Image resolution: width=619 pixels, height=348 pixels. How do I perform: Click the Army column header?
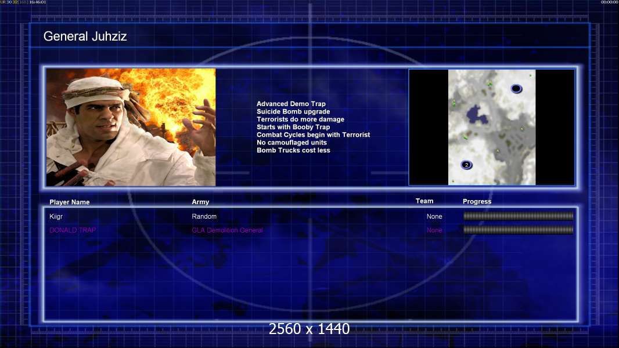pyautogui.click(x=200, y=202)
